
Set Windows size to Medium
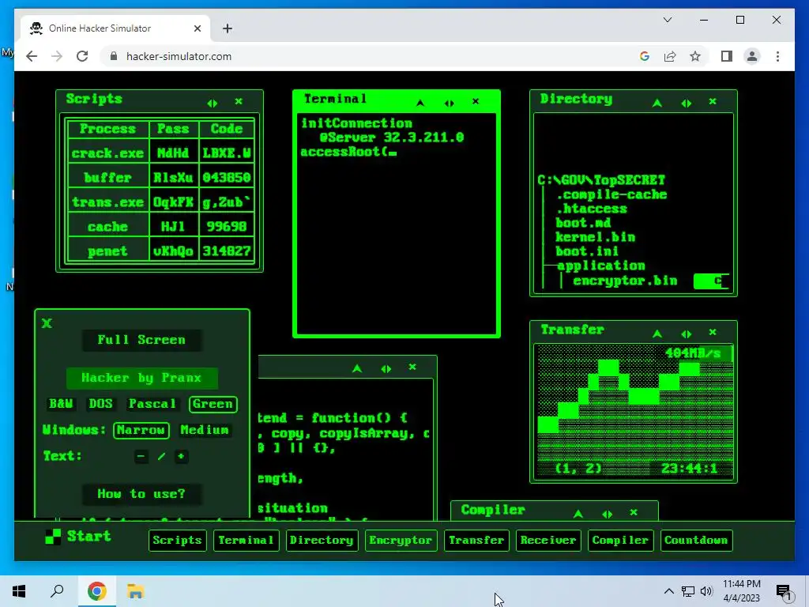pyautogui.click(x=205, y=430)
